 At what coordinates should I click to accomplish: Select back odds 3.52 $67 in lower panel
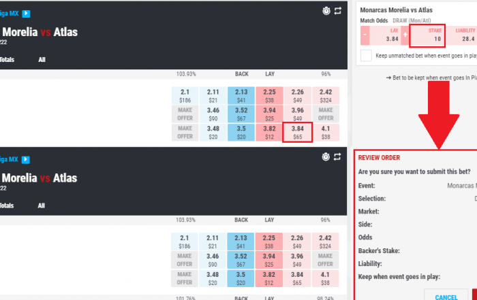pyautogui.click(x=241, y=260)
